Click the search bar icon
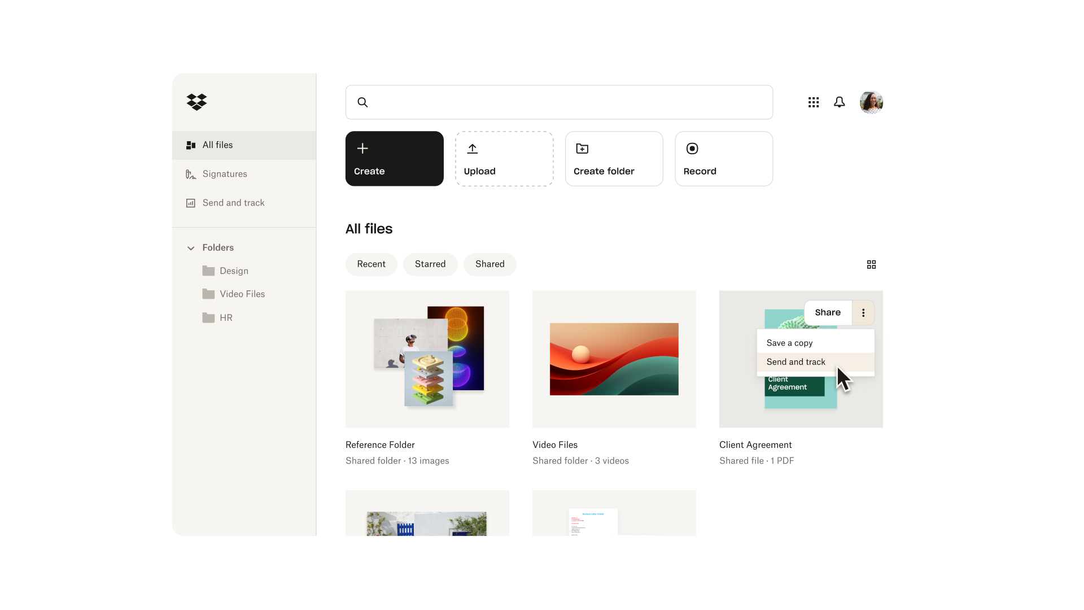Viewport: 1084px width, 610px height. [362, 102]
